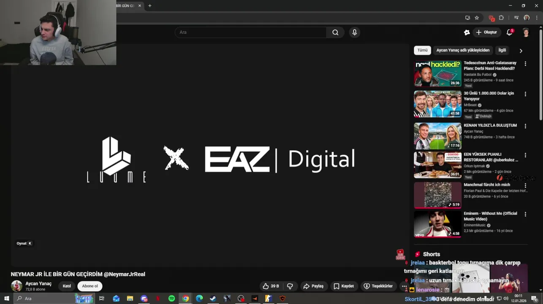Select the İlgili filter chip
The image size is (543, 304).
[502, 50]
